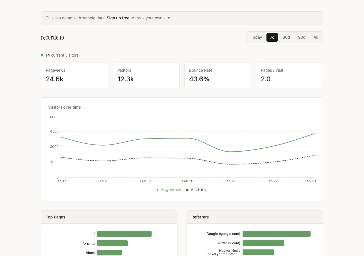Click the Pages / Visit card
The height and width of the screenshot is (256, 364).
[289, 75]
